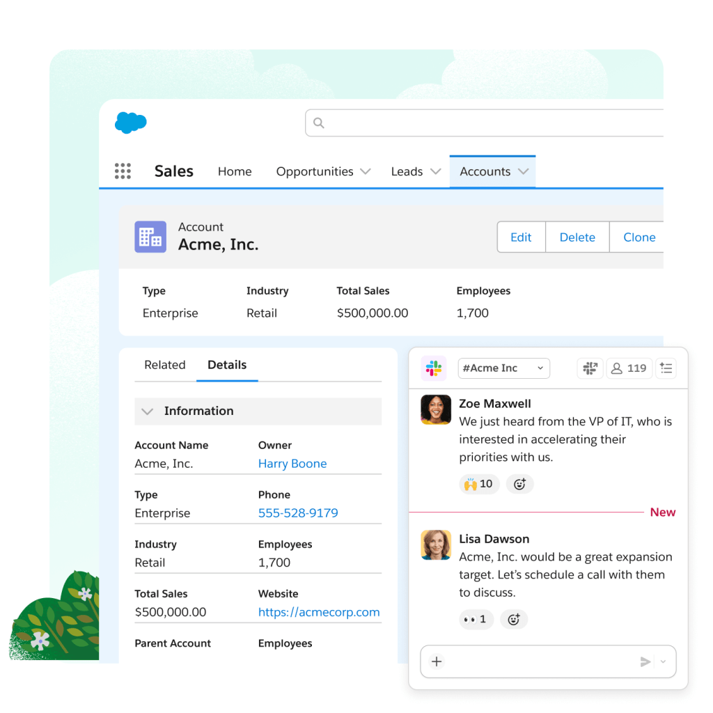The height and width of the screenshot is (713, 713).
Task: Open the #Acme Inc channel dropdown
Action: (x=504, y=368)
